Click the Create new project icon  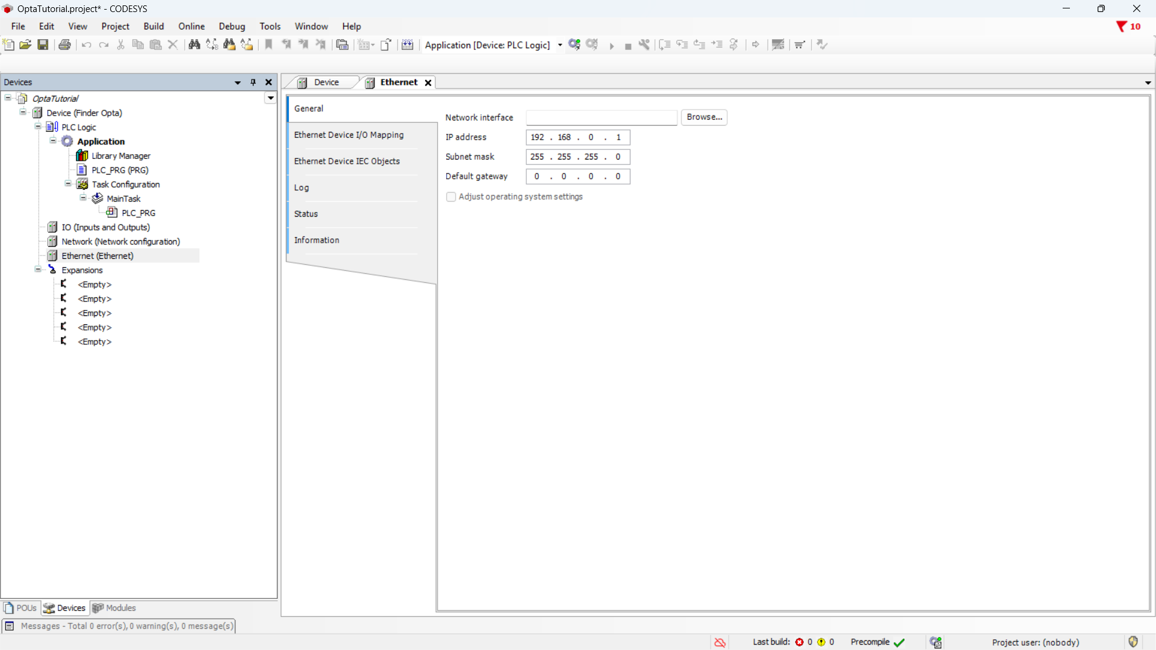click(8, 45)
